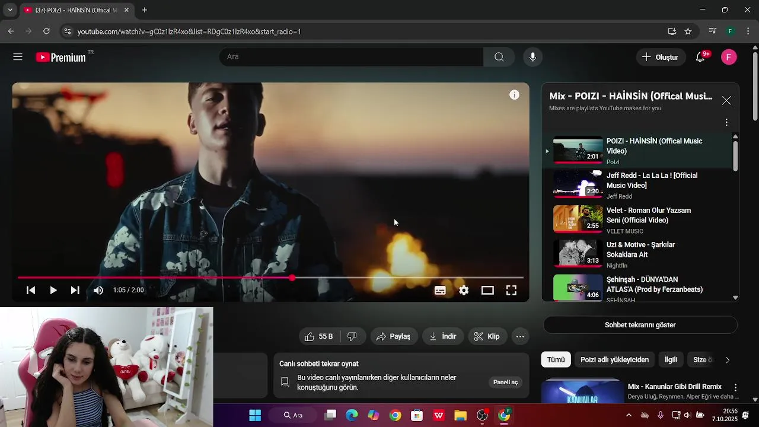
Task: Click the Oluştur create button
Action: click(661, 57)
